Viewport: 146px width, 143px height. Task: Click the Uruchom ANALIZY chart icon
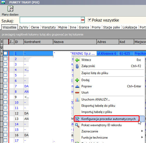coord(77,100)
